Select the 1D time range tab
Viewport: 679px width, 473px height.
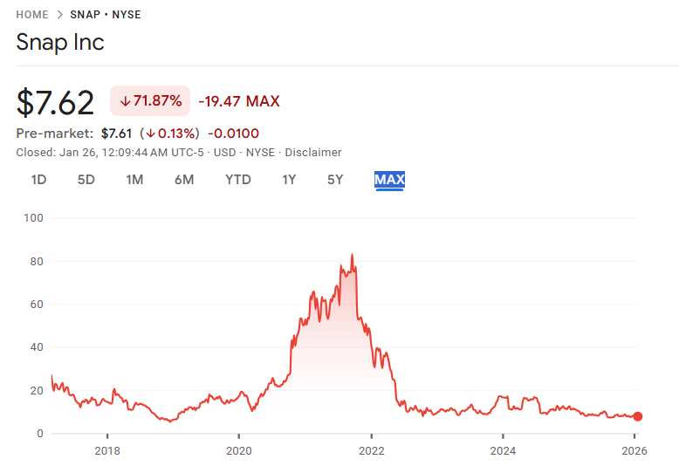point(38,180)
